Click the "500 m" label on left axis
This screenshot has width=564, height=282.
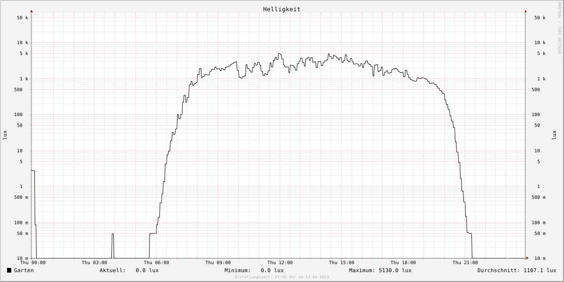click(x=21, y=197)
